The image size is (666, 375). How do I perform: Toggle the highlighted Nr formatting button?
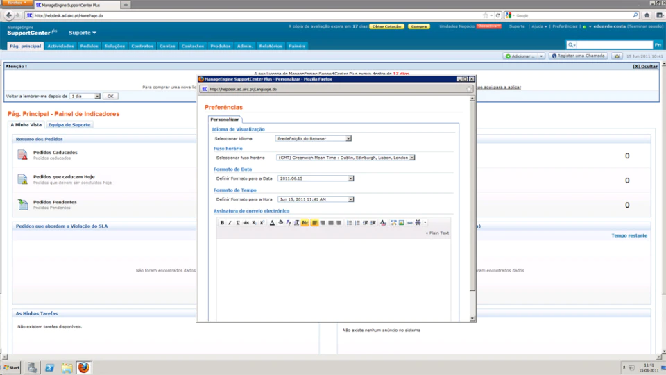(305, 223)
